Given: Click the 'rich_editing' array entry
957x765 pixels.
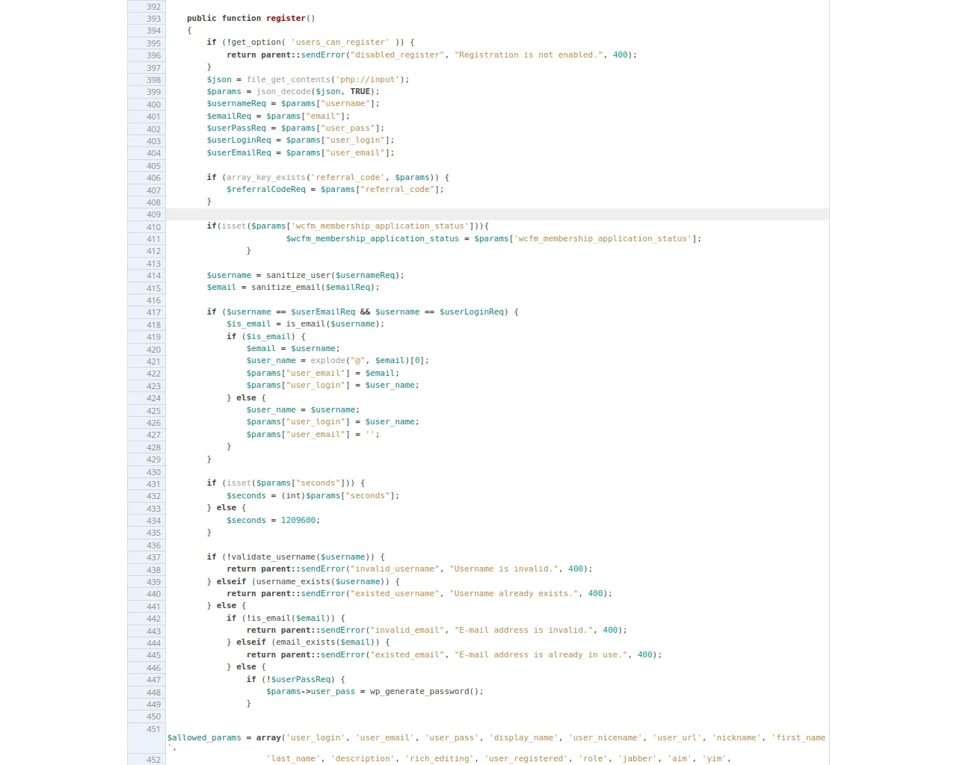Looking at the screenshot, I should [x=440, y=758].
